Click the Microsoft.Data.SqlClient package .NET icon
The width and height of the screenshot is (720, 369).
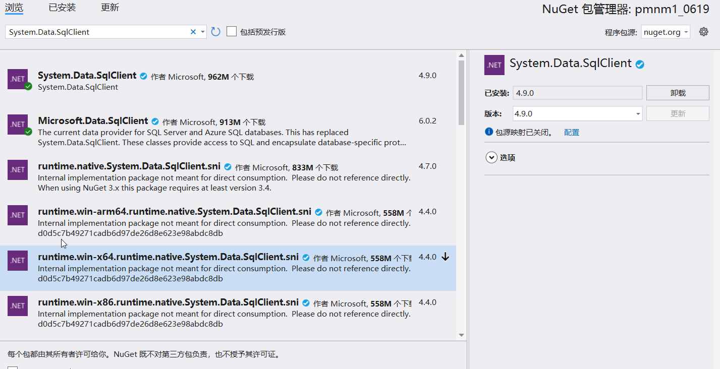(18, 124)
